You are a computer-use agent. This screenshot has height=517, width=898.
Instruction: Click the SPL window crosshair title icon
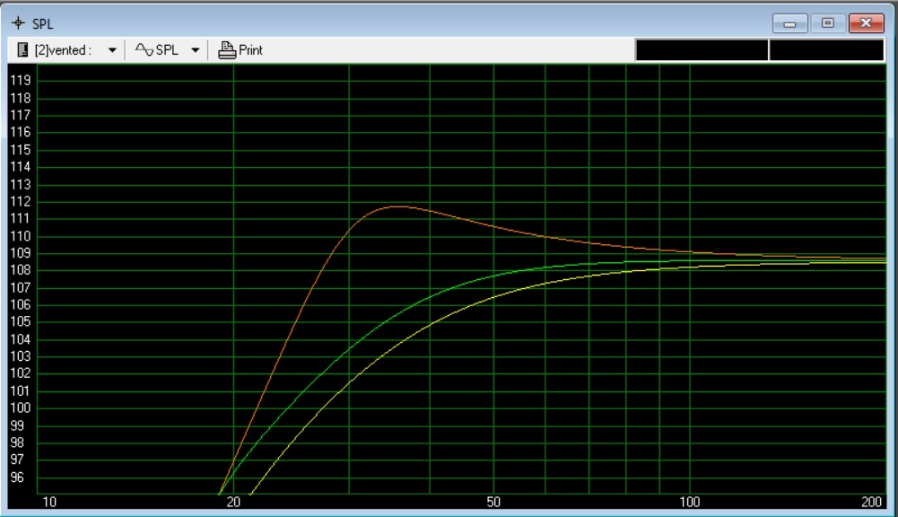coord(17,24)
